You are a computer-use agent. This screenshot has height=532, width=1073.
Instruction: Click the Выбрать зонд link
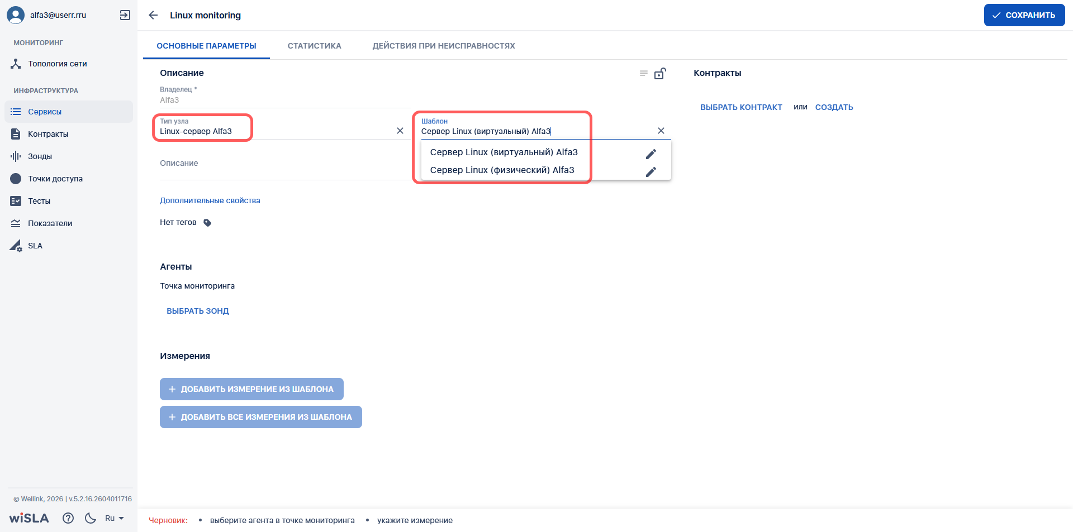(198, 311)
